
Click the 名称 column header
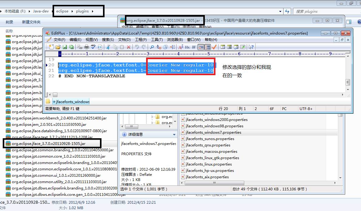[x=9, y=31]
